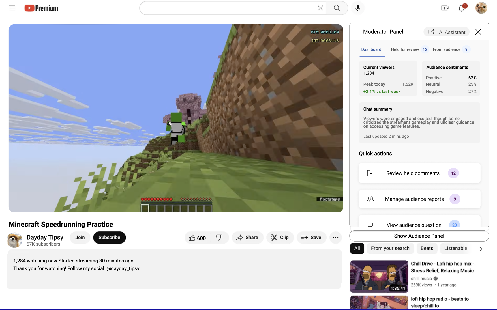This screenshot has height=310, width=497.
Task: Open the hamburger guide menu
Action: coord(12,8)
